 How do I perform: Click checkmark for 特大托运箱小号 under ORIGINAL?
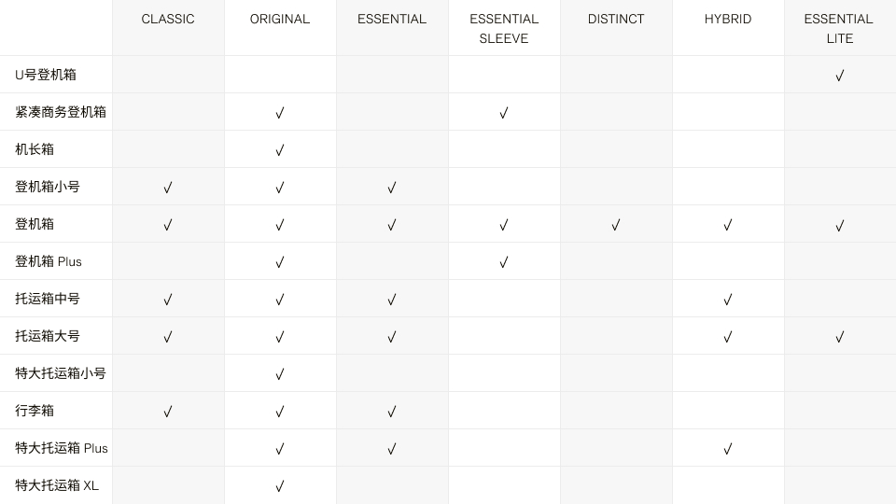coord(279,374)
